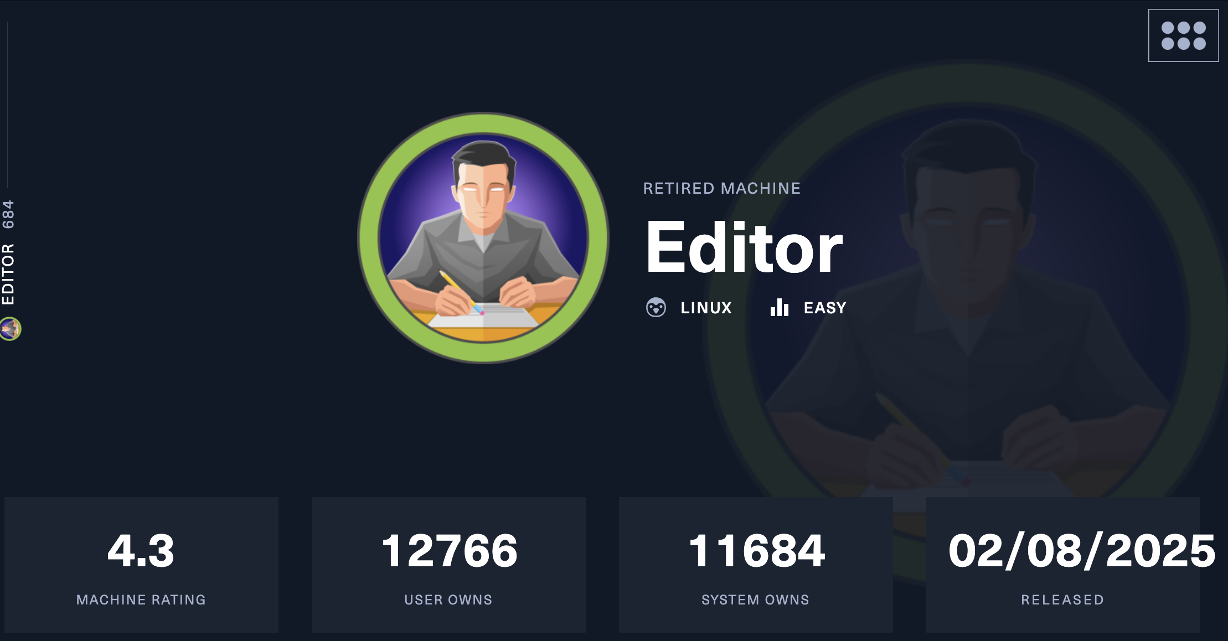
Task: Click the EASY difficulty label
Action: pos(825,308)
